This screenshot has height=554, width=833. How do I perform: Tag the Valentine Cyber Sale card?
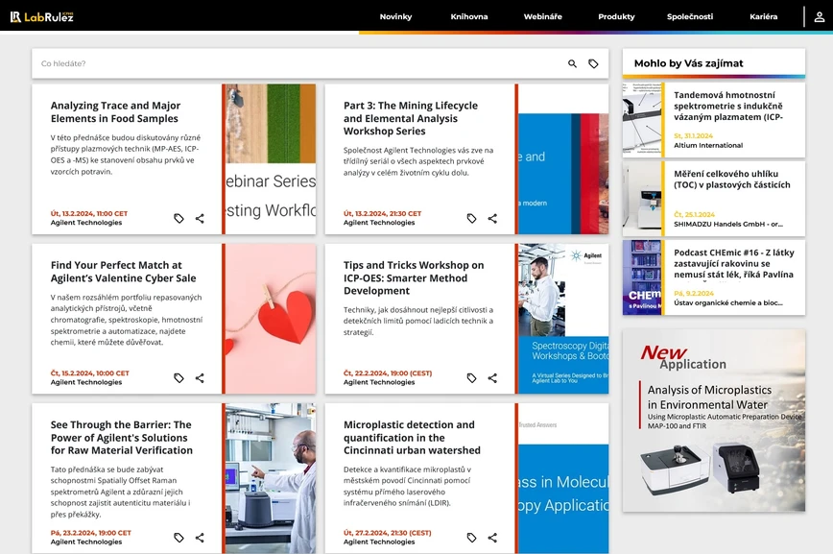pyautogui.click(x=179, y=378)
